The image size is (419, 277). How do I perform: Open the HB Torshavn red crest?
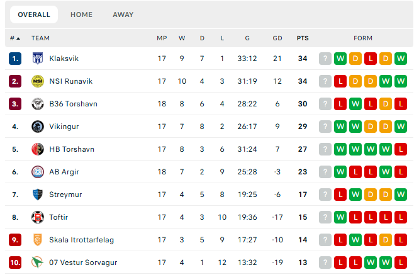38,149
